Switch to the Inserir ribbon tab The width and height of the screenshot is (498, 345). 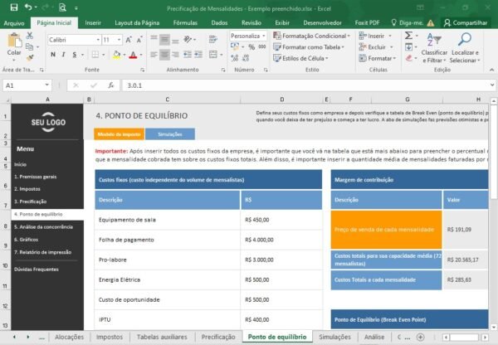[93, 23]
